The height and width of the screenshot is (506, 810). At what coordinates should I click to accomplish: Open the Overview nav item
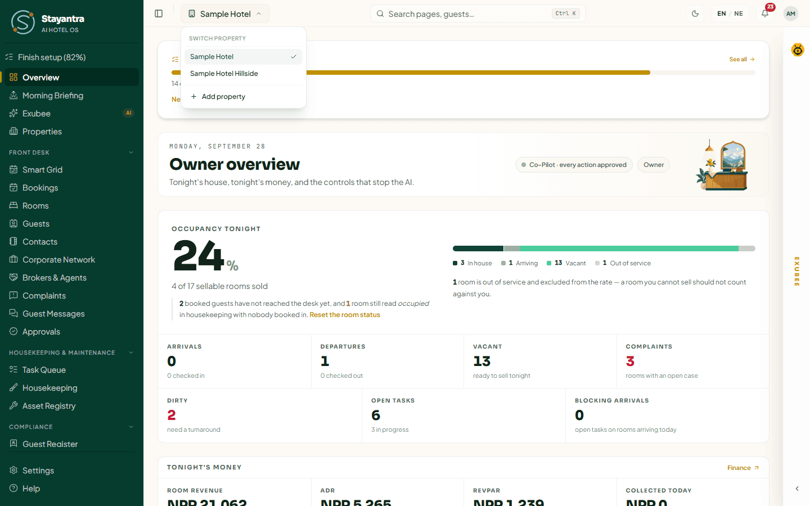point(71,78)
